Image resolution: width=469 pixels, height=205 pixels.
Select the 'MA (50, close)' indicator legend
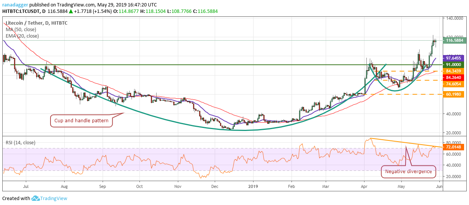tap(21, 29)
